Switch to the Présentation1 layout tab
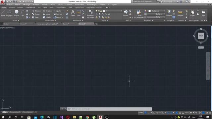The image size is (212, 119). pyautogui.click(x=15, y=112)
